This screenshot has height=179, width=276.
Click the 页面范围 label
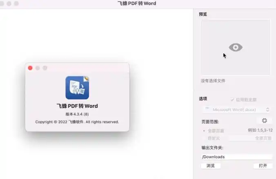210,122
